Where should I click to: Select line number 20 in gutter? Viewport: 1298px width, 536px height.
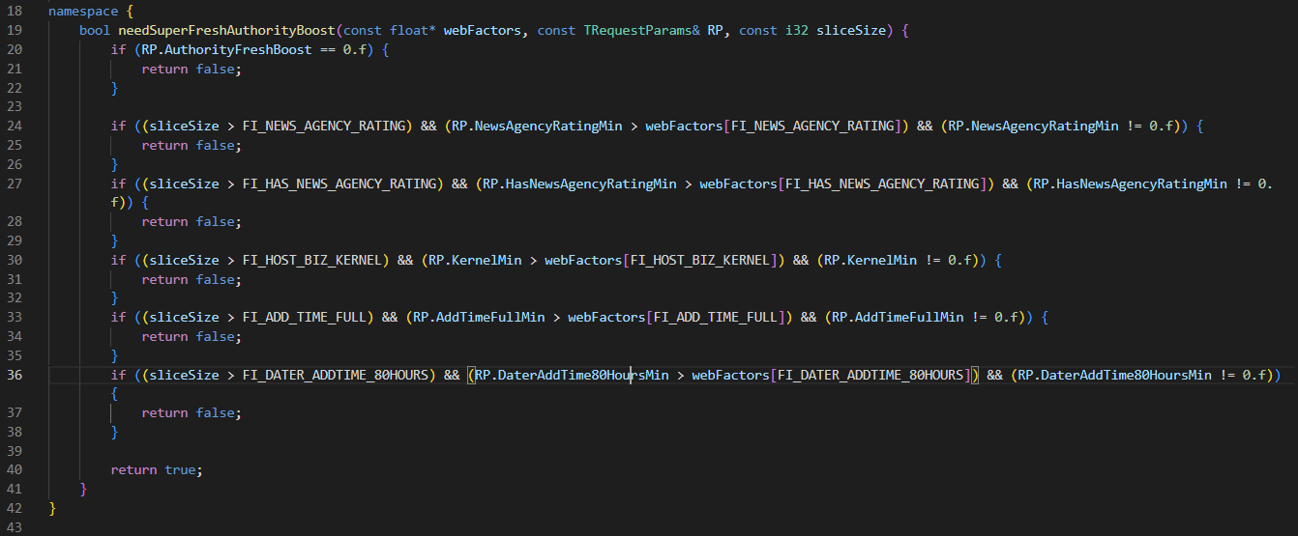(15, 50)
